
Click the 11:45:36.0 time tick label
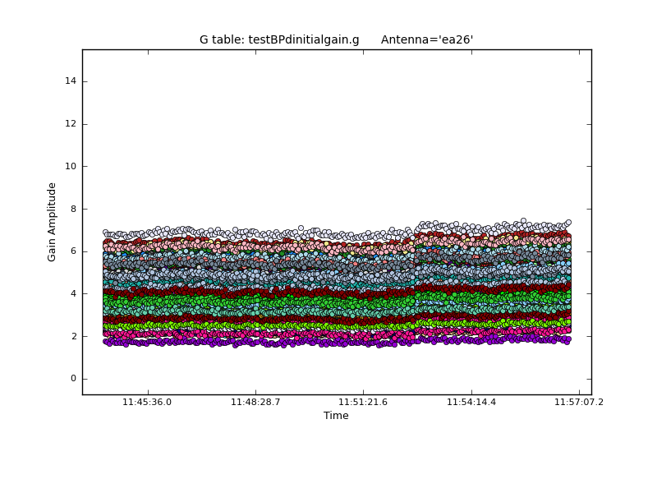point(148,402)
